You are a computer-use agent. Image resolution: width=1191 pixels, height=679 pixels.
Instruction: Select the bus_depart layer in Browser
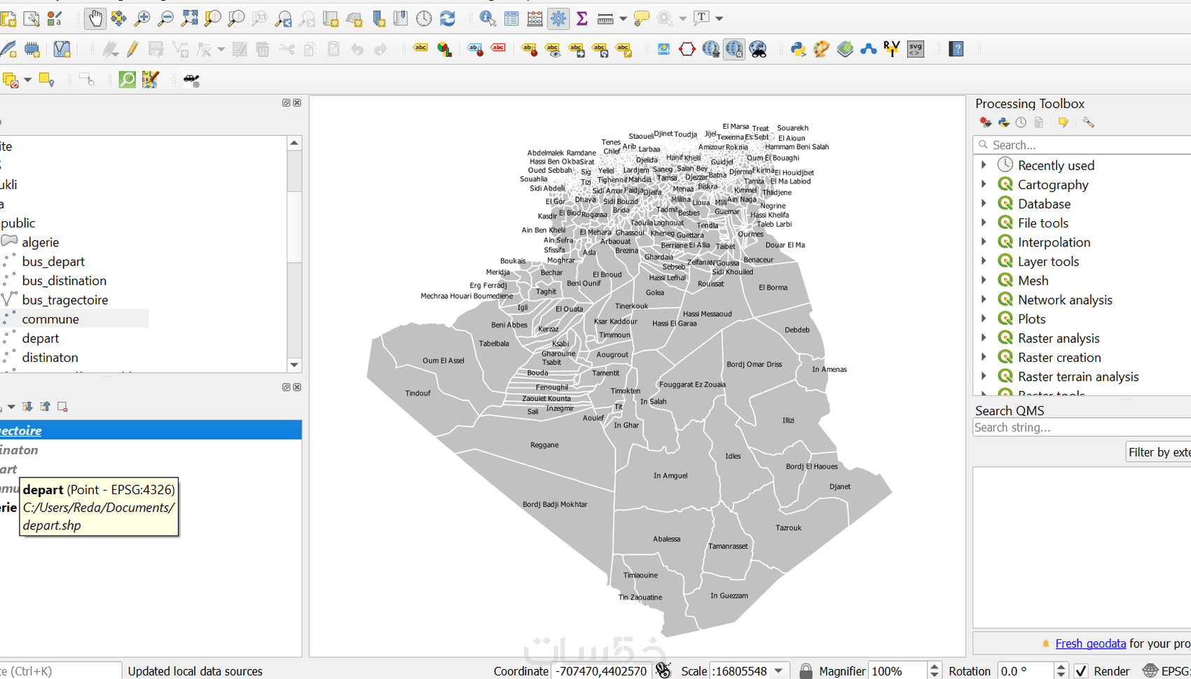[53, 261]
